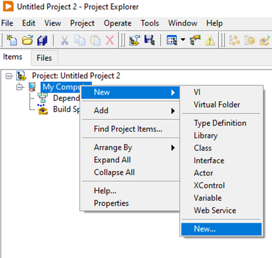This screenshot has width=272, height=258.
Task: Click the Copy toolbar icon
Action: [80, 40]
